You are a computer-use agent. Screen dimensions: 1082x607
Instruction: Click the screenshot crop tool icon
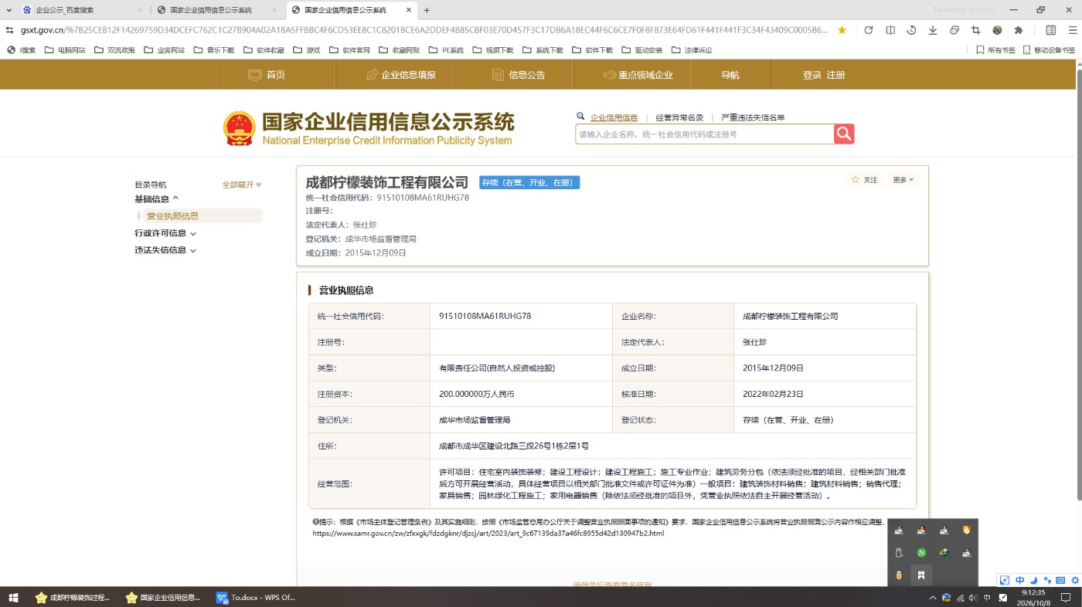pyautogui.click(x=975, y=30)
